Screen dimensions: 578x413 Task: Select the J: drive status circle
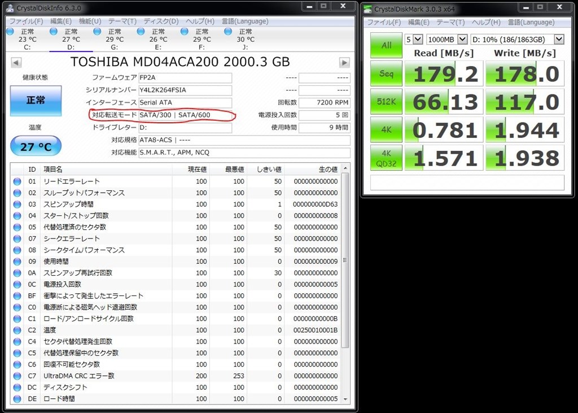point(228,32)
